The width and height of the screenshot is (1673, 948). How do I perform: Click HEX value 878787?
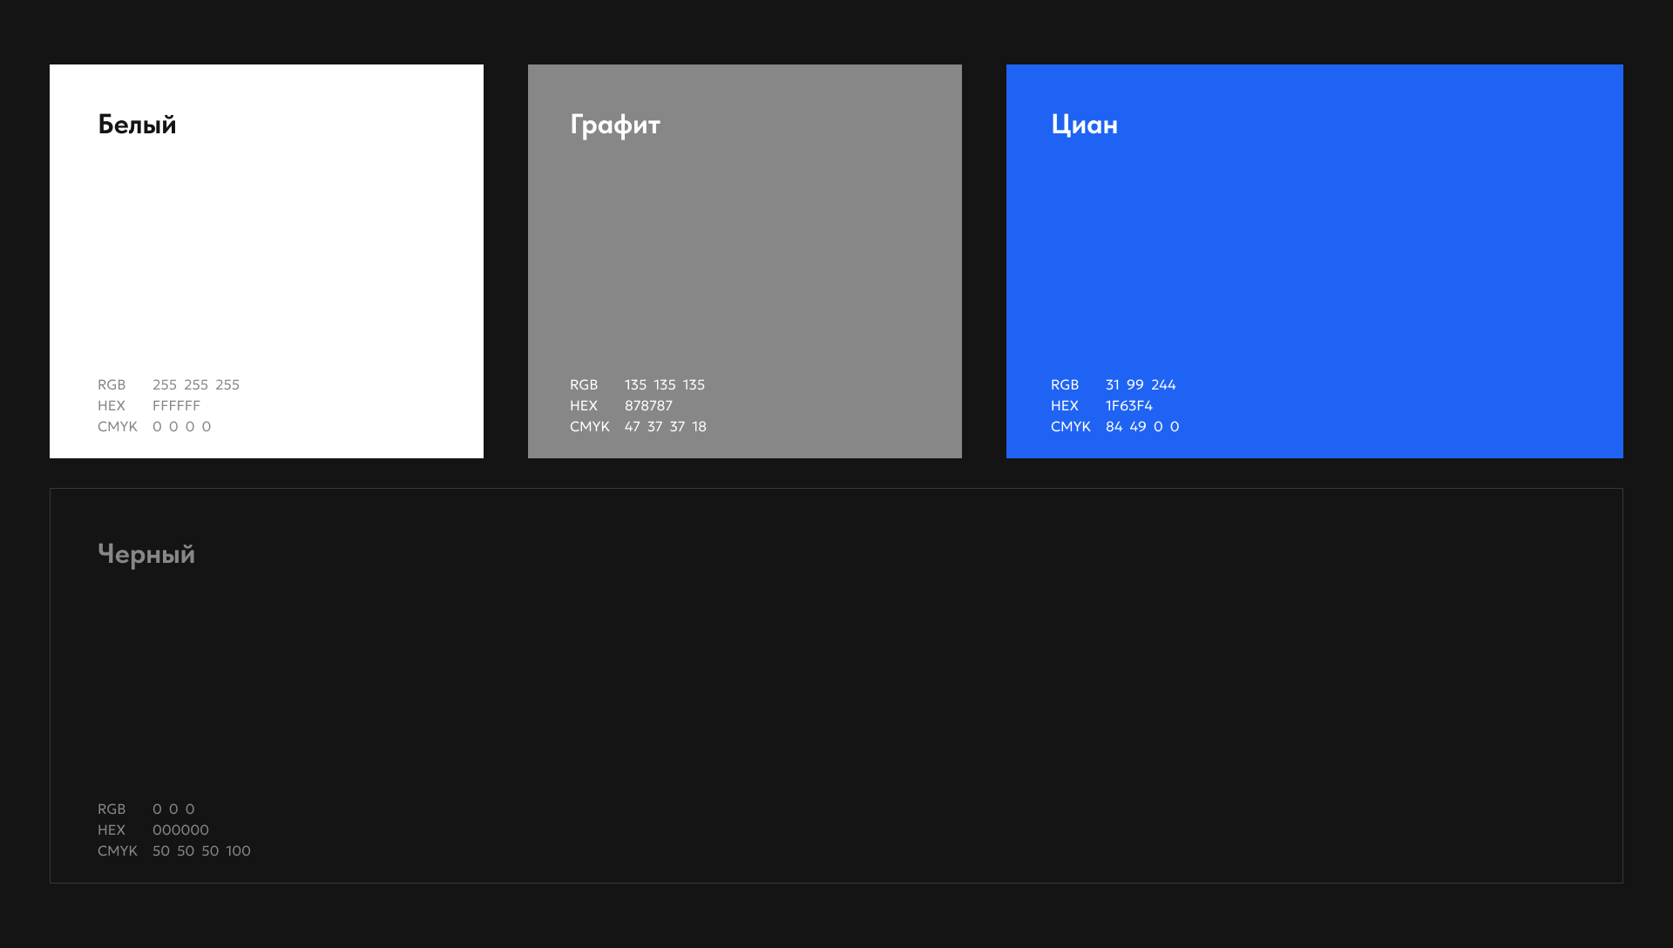coord(648,406)
